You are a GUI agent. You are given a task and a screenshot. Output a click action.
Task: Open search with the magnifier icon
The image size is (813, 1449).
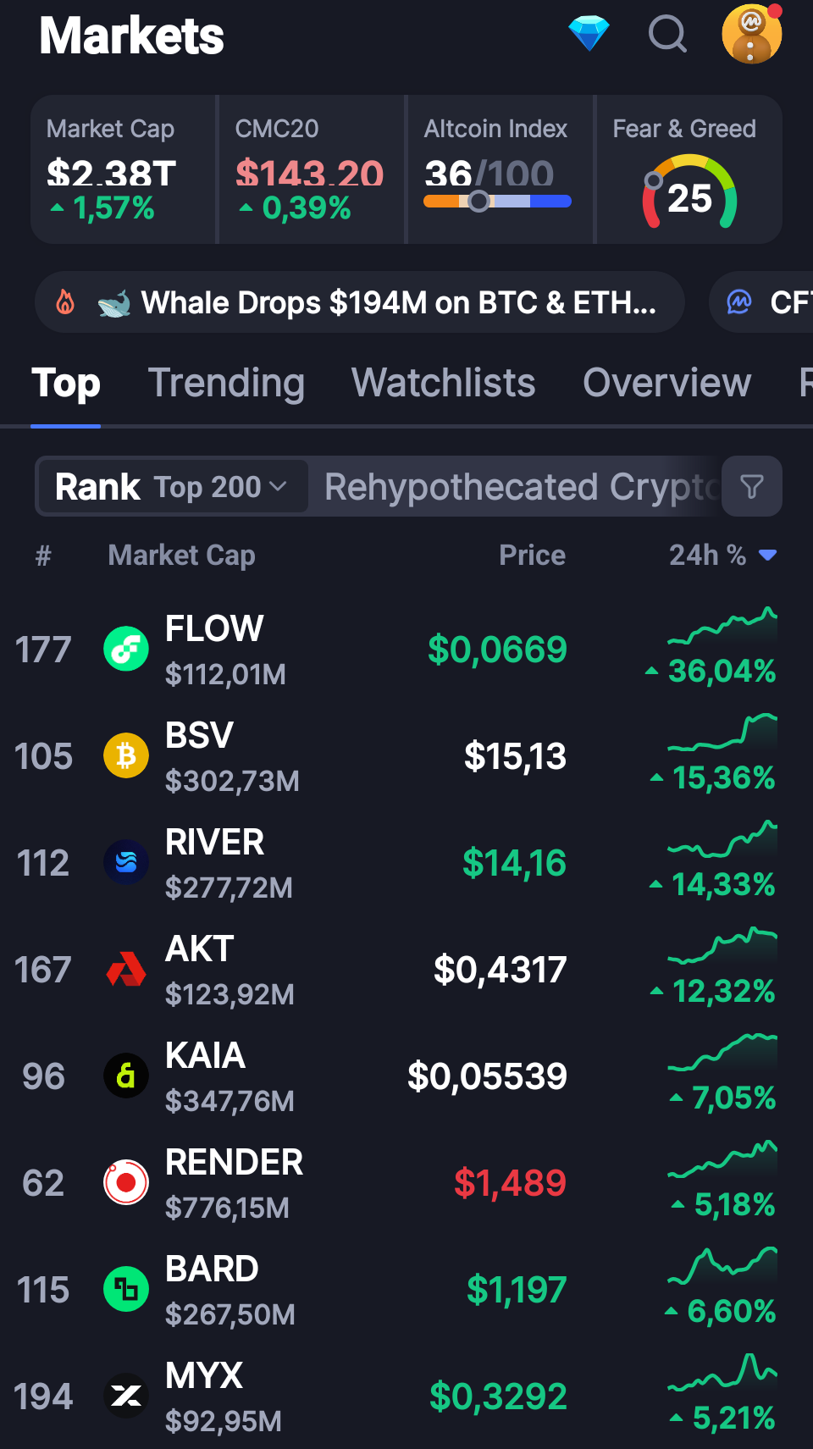coord(667,34)
